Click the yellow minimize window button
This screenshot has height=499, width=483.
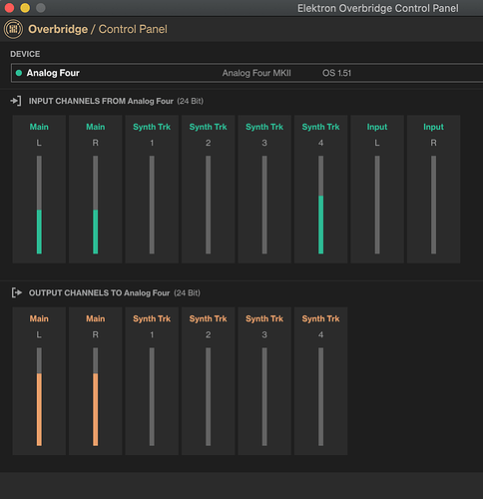pyautogui.click(x=25, y=8)
